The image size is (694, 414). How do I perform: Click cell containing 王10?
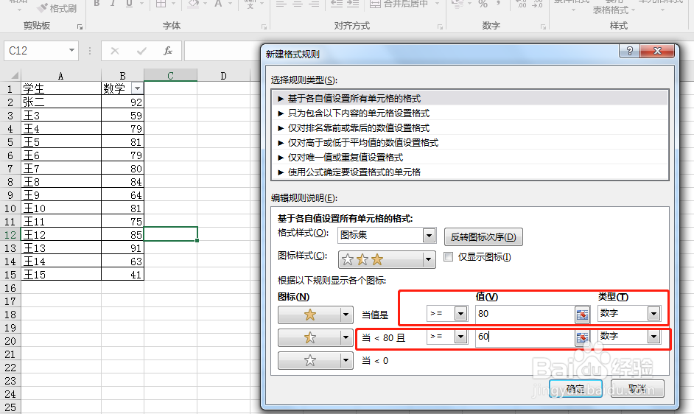[x=61, y=208]
